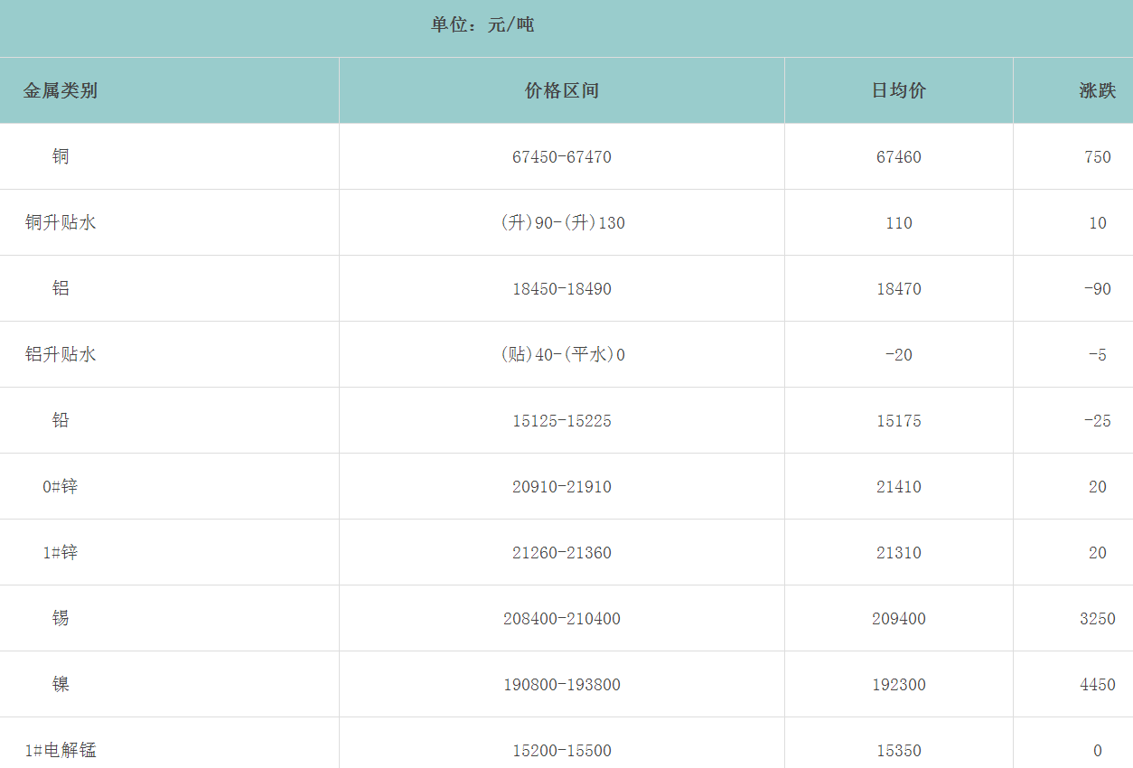Image resolution: width=1133 pixels, height=768 pixels.
Task: Click the 铜 row label
Action: coord(61,157)
